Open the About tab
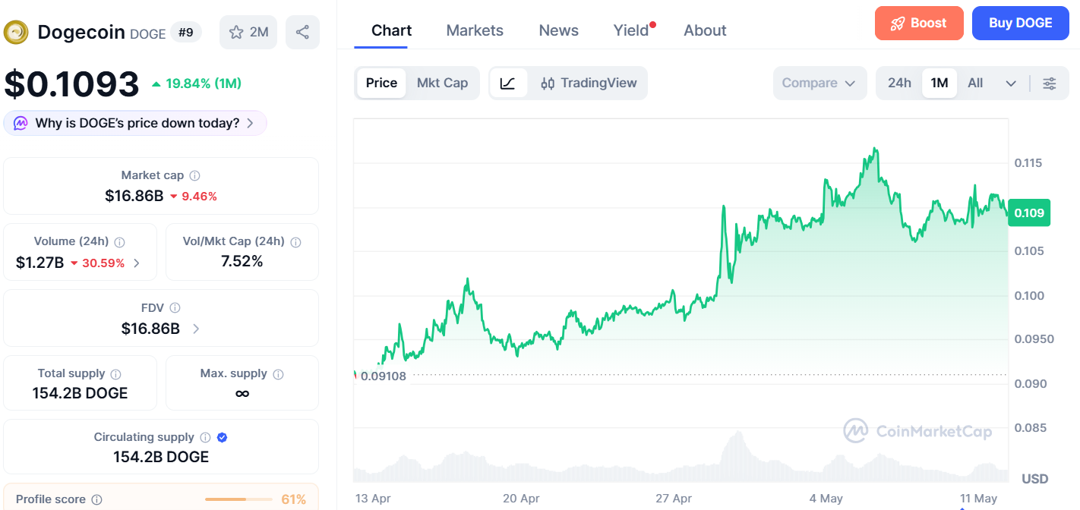Viewport: 1080px width, 510px height. click(705, 30)
